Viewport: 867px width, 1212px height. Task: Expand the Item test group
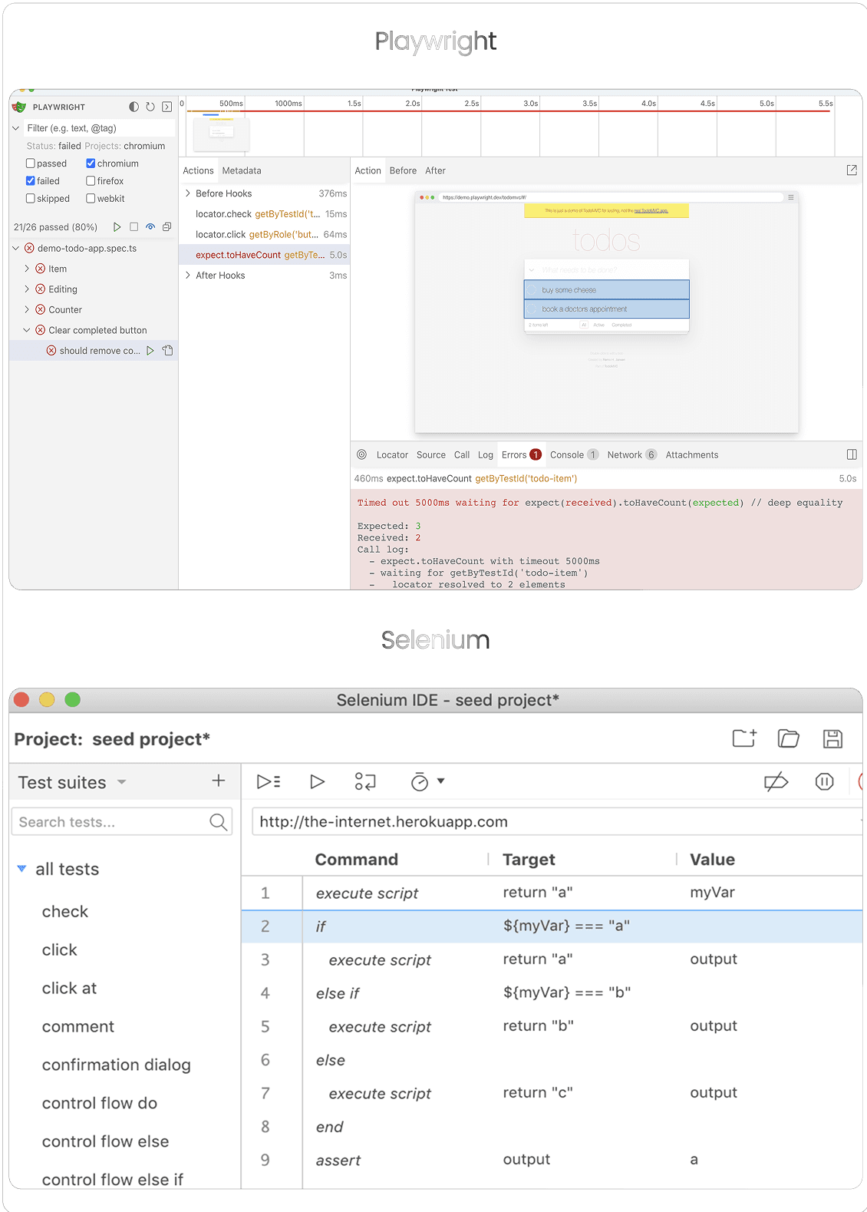coord(27,269)
